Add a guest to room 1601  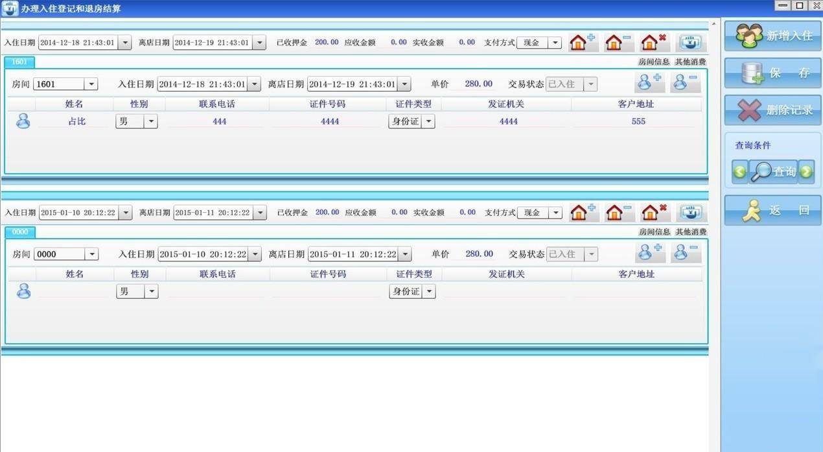tap(649, 82)
